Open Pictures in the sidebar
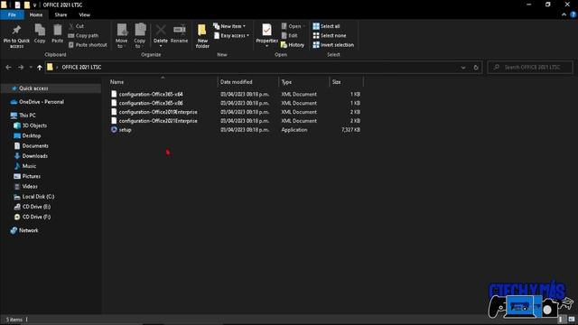578x325 pixels. pyautogui.click(x=32, y=176)
